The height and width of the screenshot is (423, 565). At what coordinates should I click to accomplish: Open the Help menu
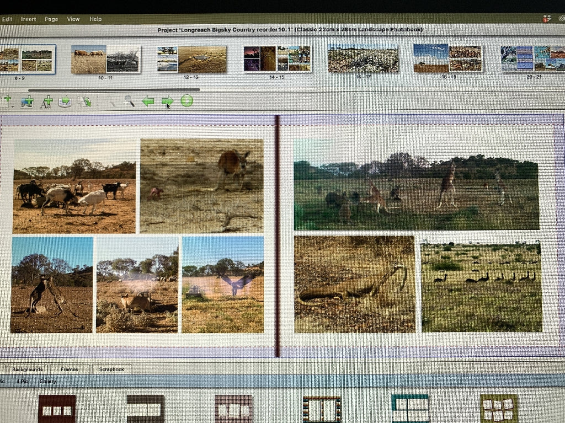coord(95,19)
